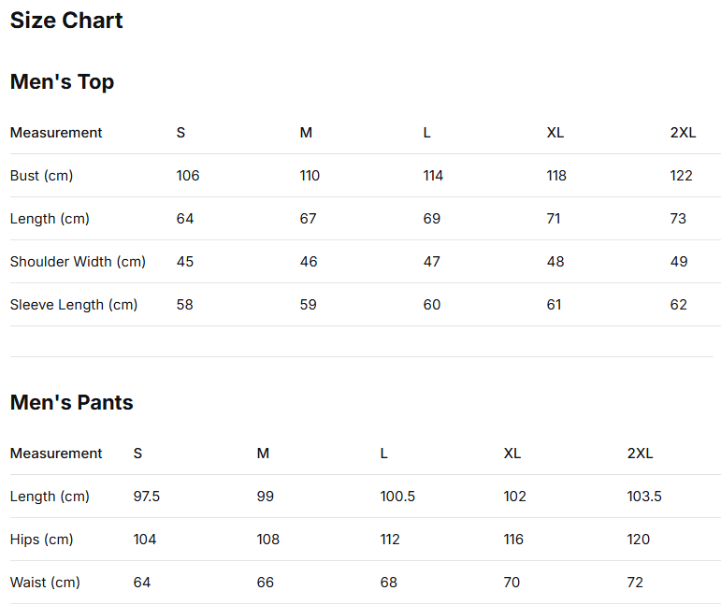
Task: Click the 100.5 pants length value
Action: (397, 497)
